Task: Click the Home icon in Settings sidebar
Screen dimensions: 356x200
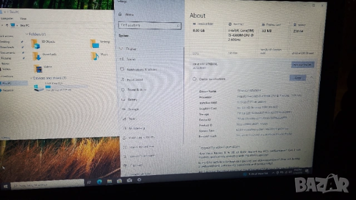Action: pos(120,14)
